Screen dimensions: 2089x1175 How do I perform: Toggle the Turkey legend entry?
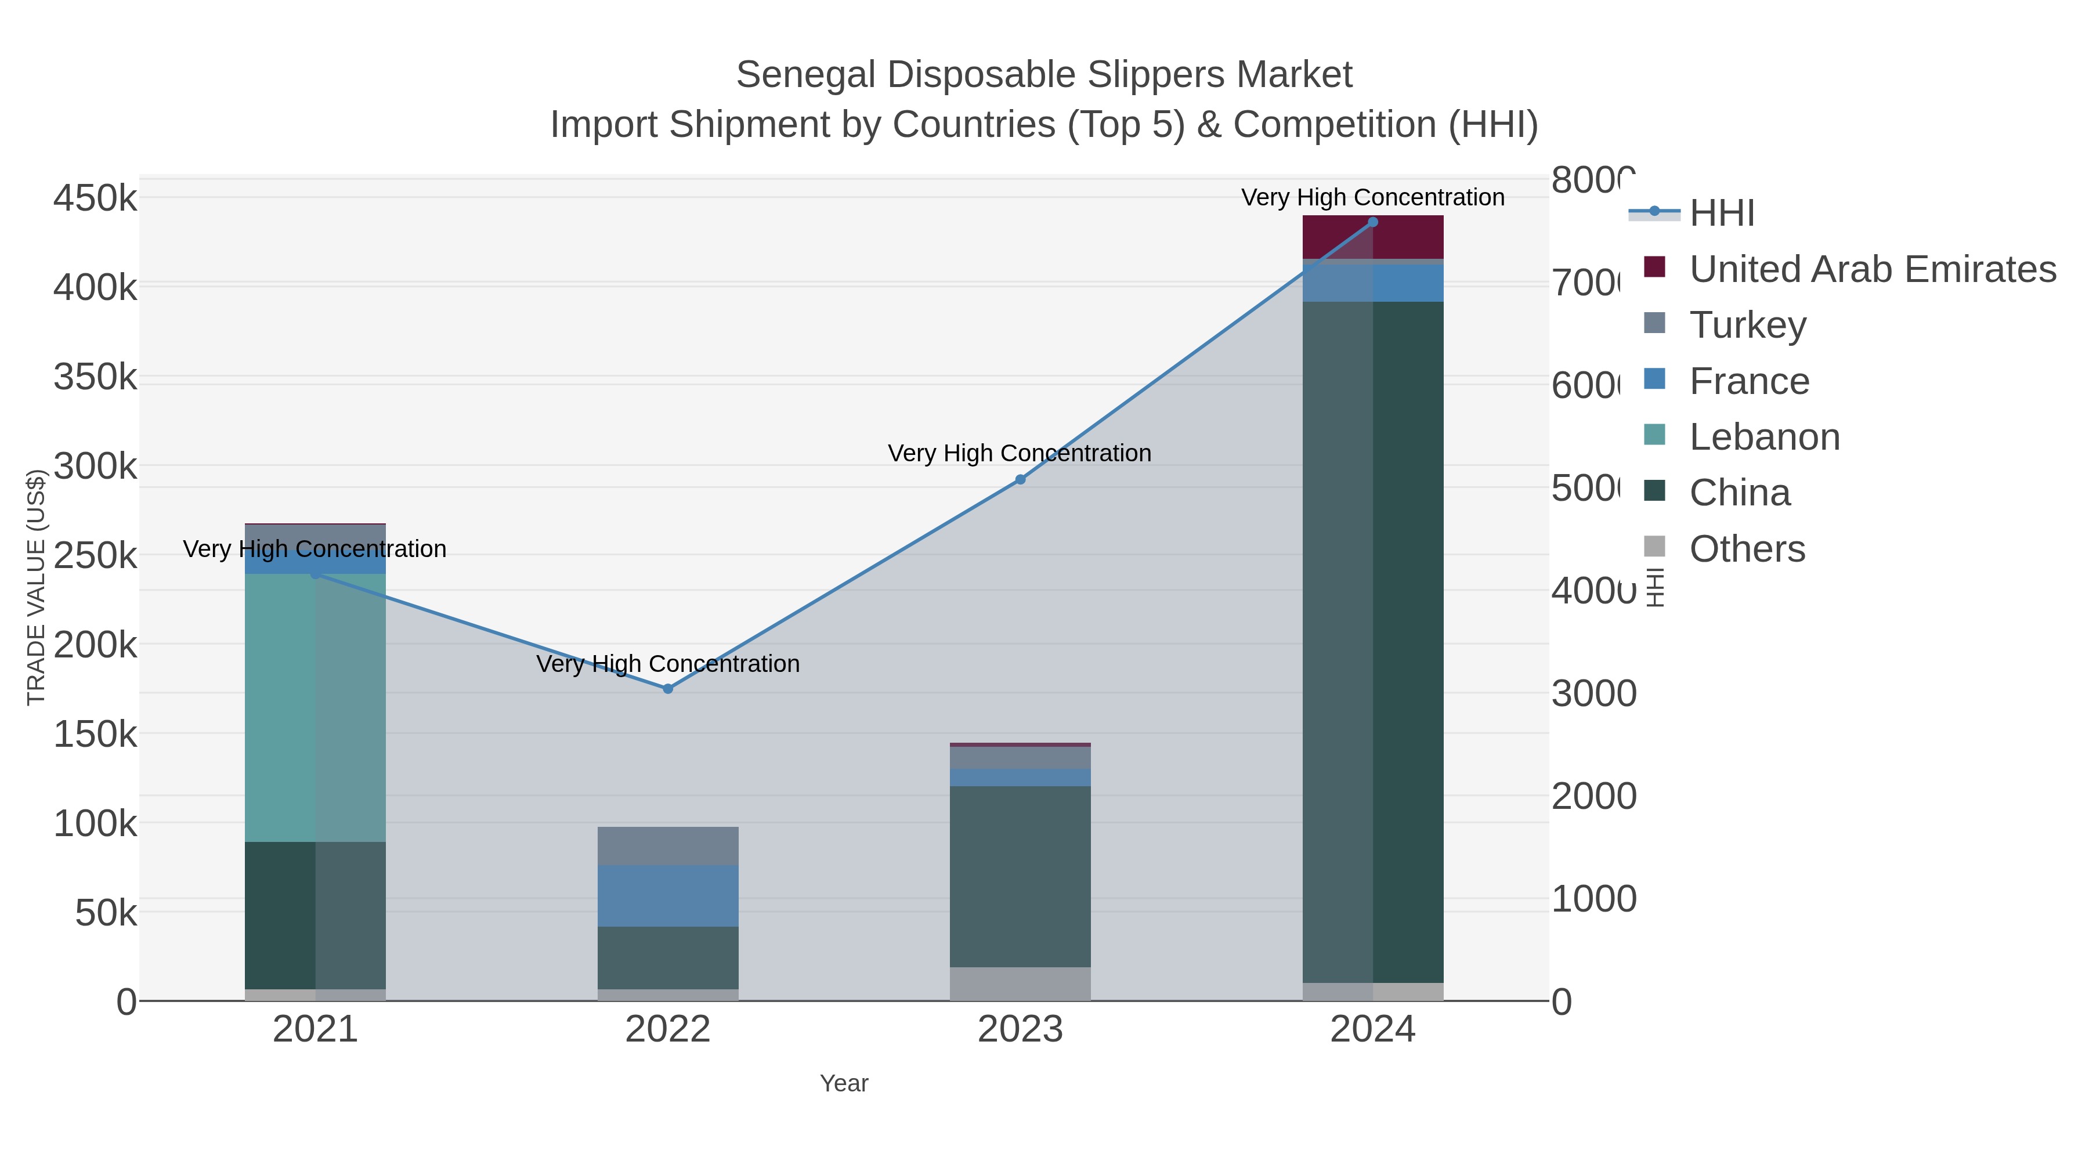1725,324
